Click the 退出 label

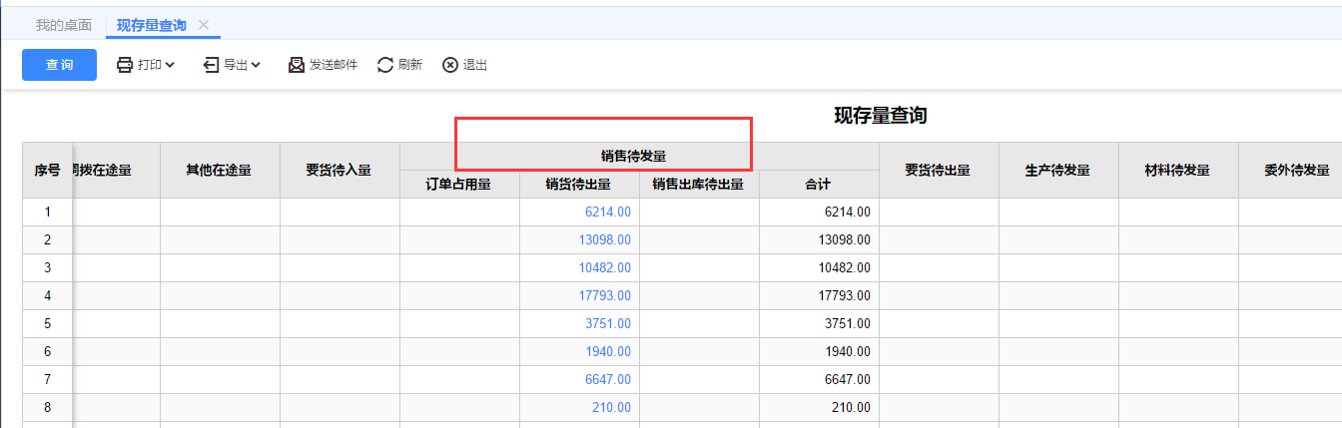[x=475, y=65]
